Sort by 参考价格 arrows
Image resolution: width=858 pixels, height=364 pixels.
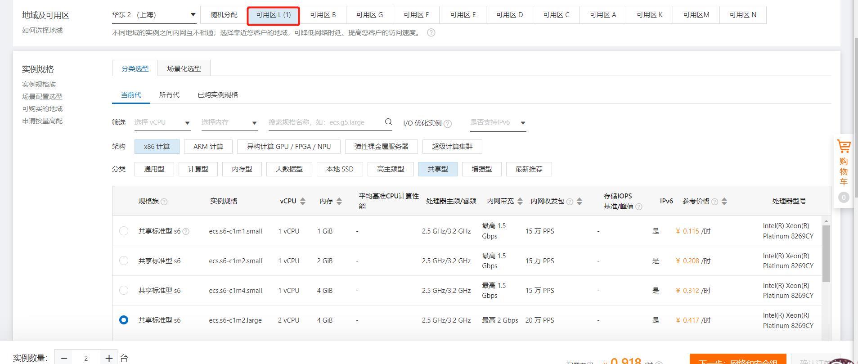tap(724, 202)
